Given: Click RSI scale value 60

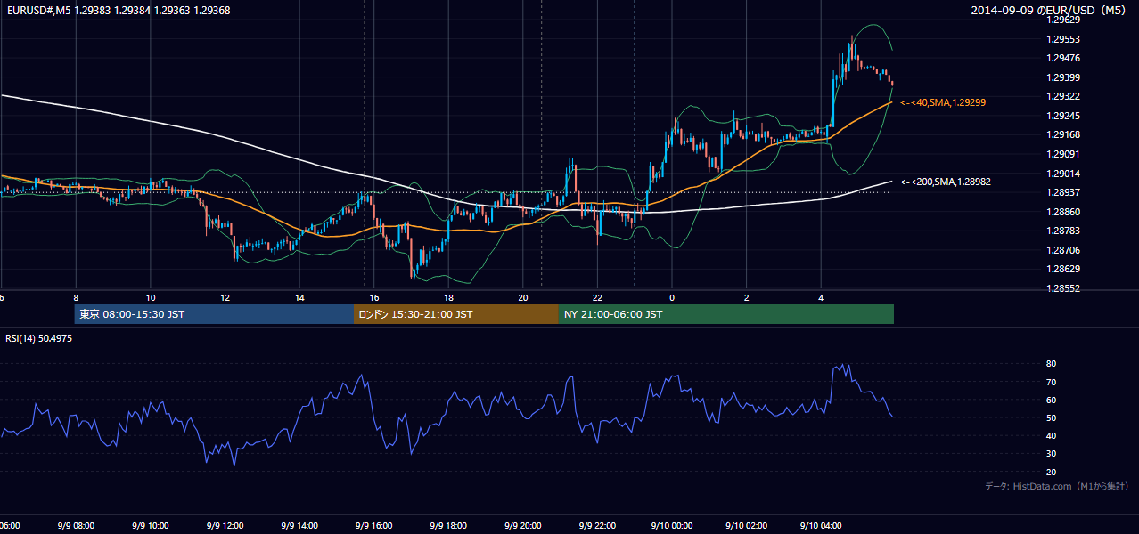Looking at the screenshot, I should (1051, 400).
